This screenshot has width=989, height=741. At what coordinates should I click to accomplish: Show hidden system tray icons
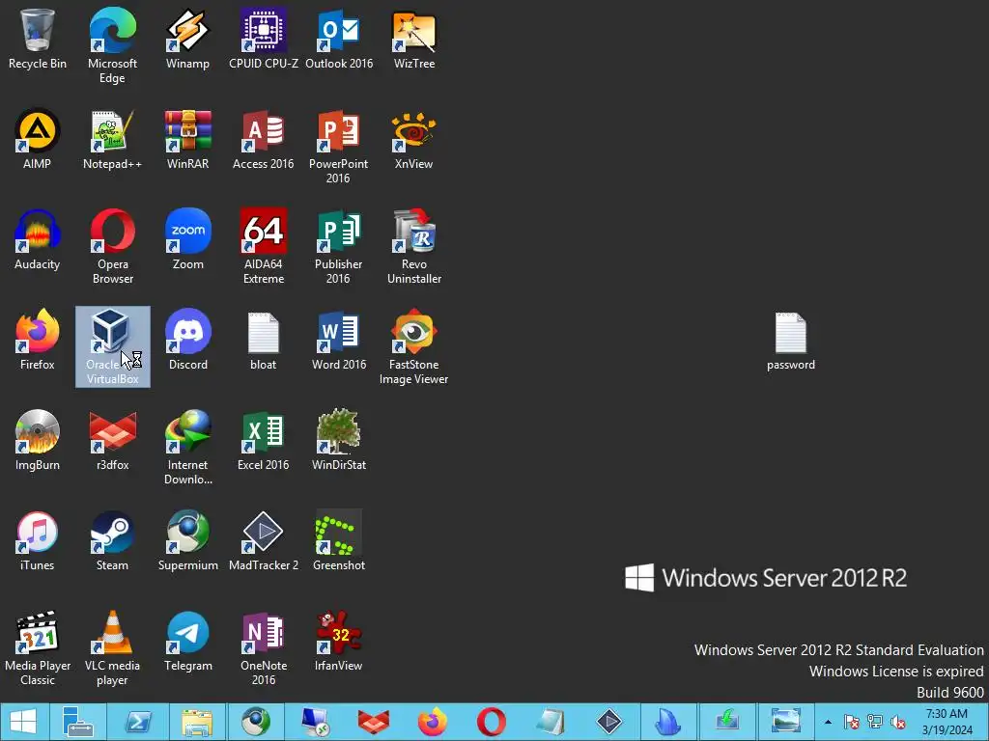pos(828,722)
